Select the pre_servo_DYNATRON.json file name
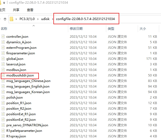Screen dimensions: 161x140 (27, 125)
